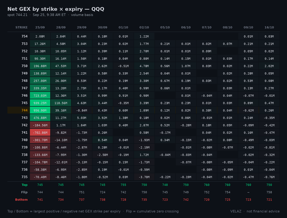Select the 30/09 expiry column header
The height and width of the screenshot is (218, 287).
click(x=102, y=27)
